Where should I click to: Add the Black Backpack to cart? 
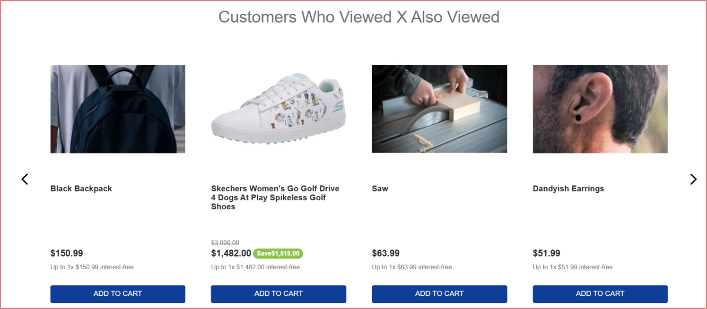tap(118, 294)
